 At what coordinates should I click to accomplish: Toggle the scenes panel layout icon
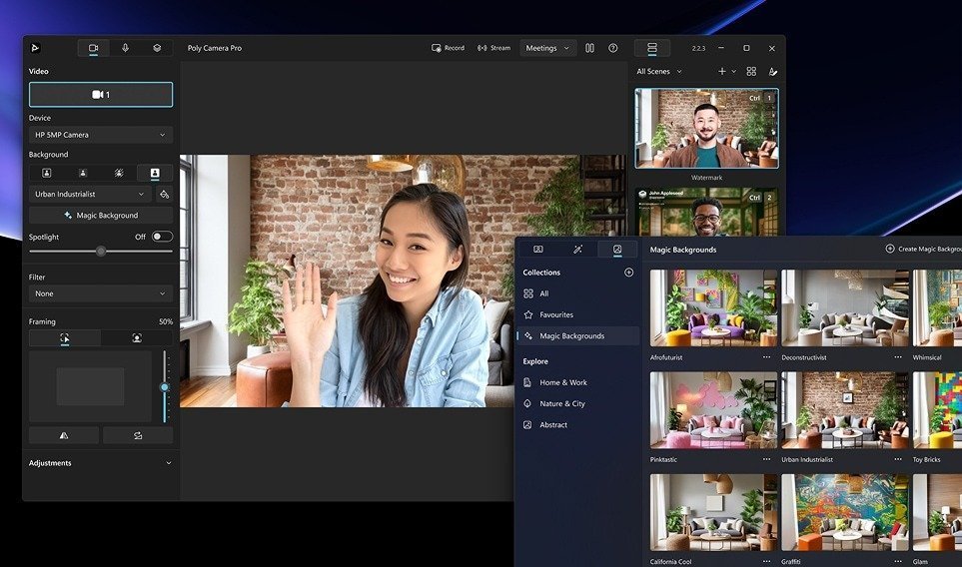tap(652, 48)
